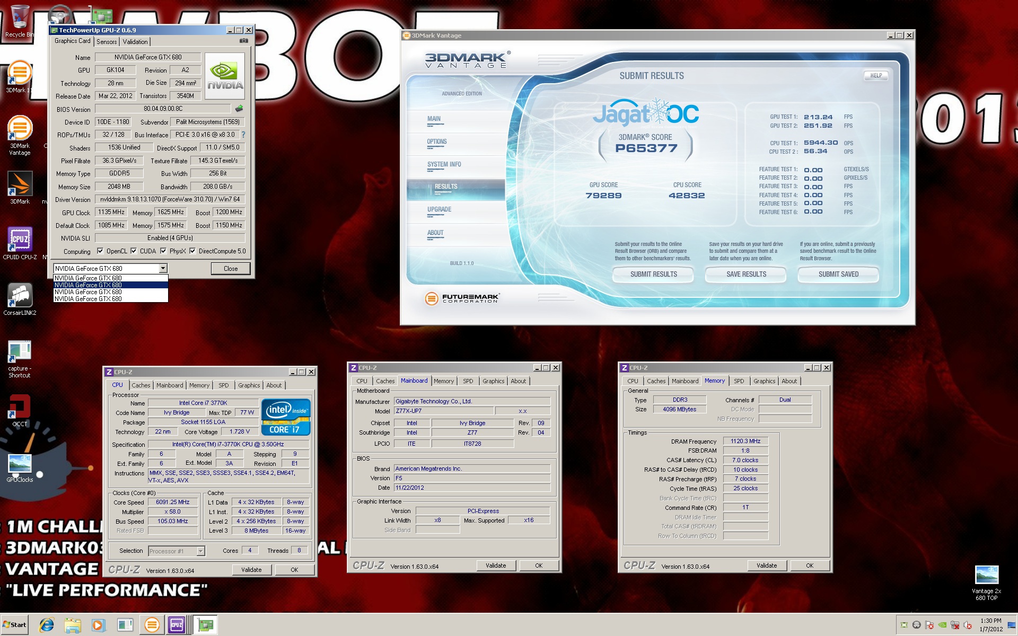Open Vantage 2x 680 TOP thumbnail
Image resolution: width=1018 pixels, height=636 pixels.
986,575
